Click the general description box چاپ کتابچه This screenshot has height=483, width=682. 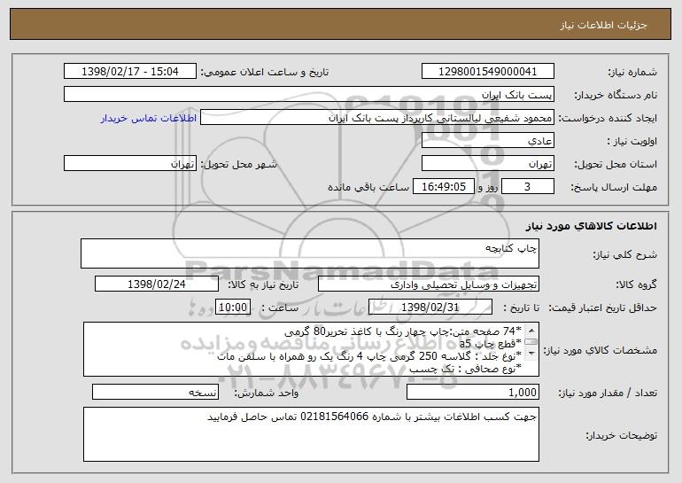point(310,253)
